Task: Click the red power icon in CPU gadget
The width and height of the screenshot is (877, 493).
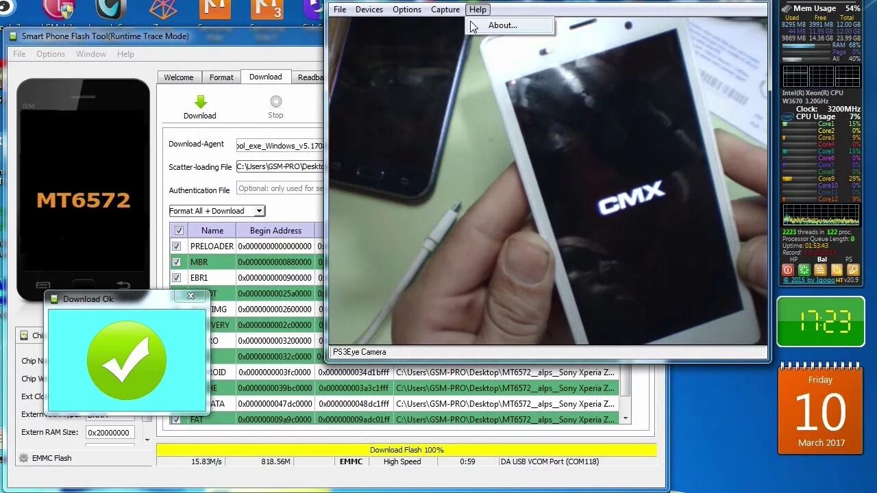Action: click(788, 270)
